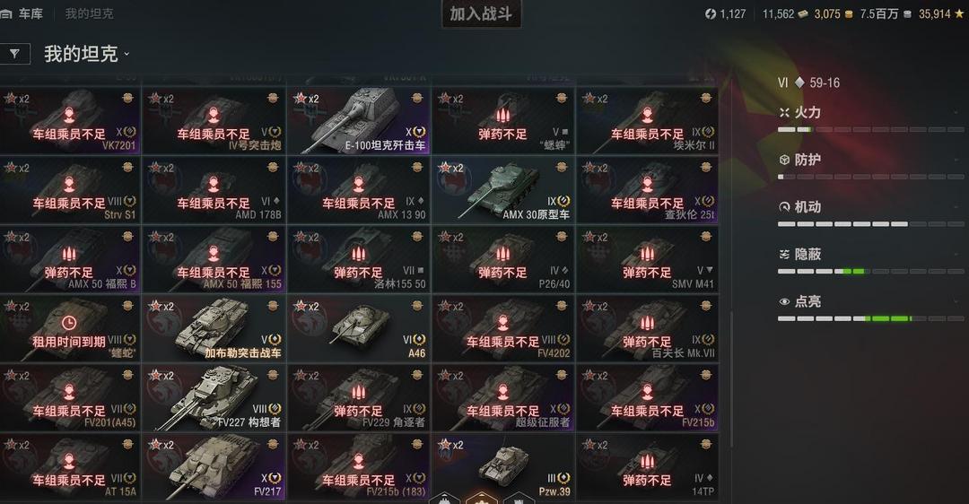Click crew medal badge on E-100坦克歼击车 tile

coord(417,99)
